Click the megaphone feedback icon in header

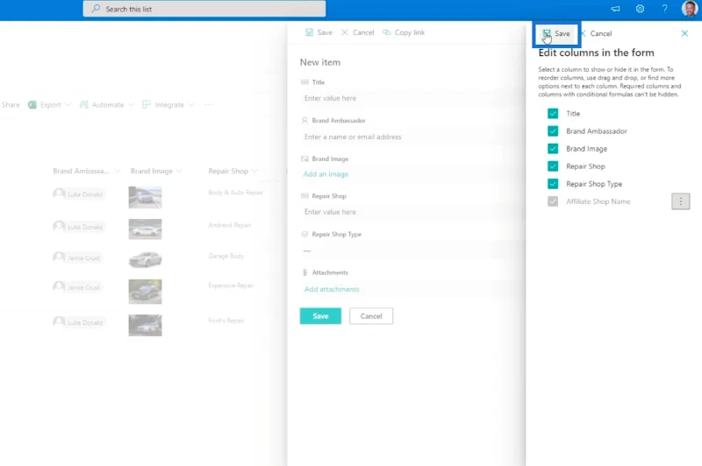coord(616,9)
